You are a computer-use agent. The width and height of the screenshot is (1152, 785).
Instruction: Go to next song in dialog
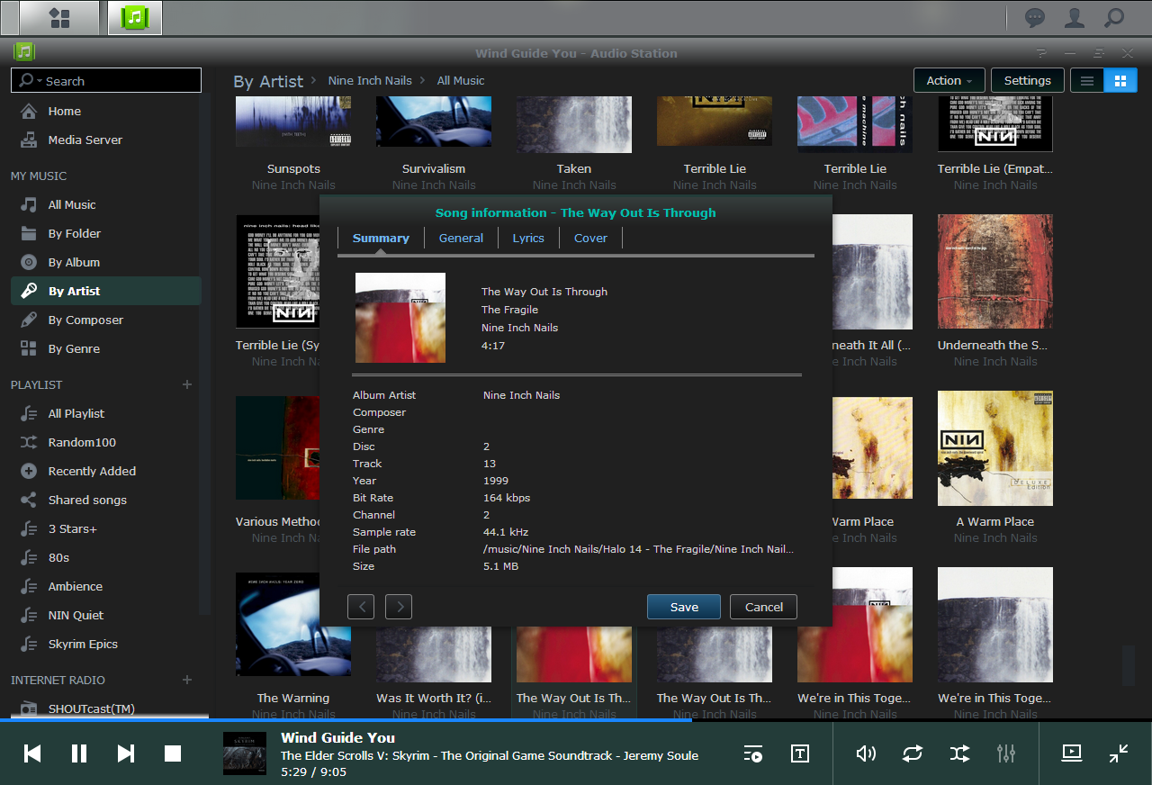pyautogui.click(x=399, y=607)
